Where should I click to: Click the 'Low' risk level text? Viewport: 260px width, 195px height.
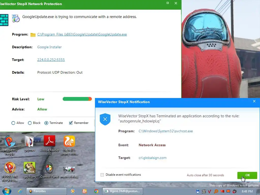41,99
